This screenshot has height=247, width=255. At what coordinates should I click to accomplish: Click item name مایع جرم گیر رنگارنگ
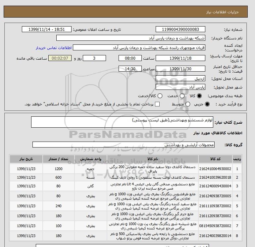[153, 216]
